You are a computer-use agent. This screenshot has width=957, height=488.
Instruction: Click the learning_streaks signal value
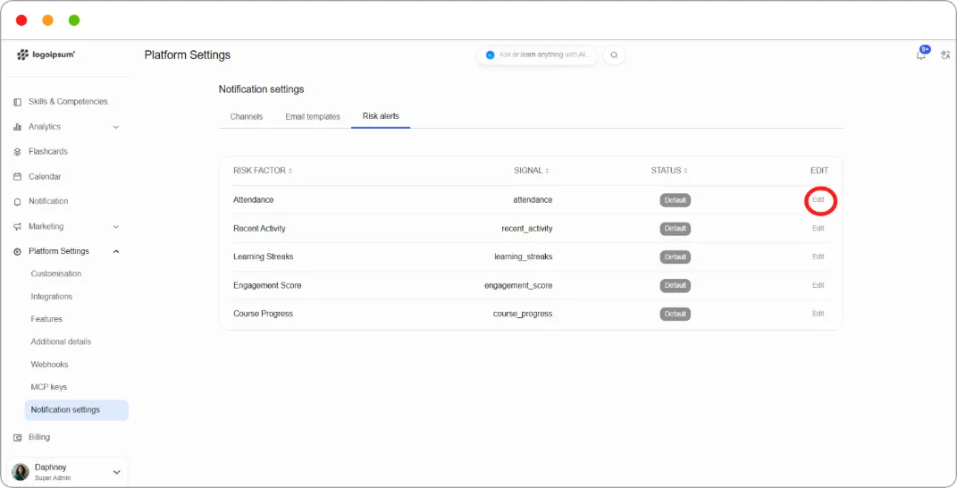point(523,257)
